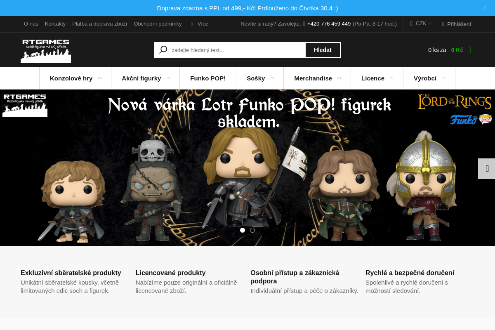Open Obchodní podmínky link
Image resolution: width=495 pixels, height=330 pixels.
(158, 24)
